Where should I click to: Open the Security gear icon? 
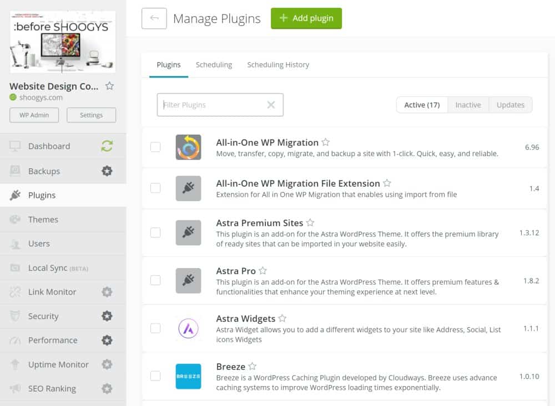pos(107,316)
